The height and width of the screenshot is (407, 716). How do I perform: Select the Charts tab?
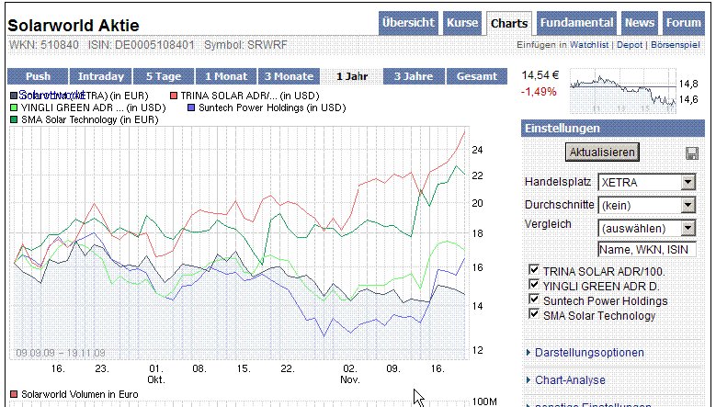(x=509, y=23)
